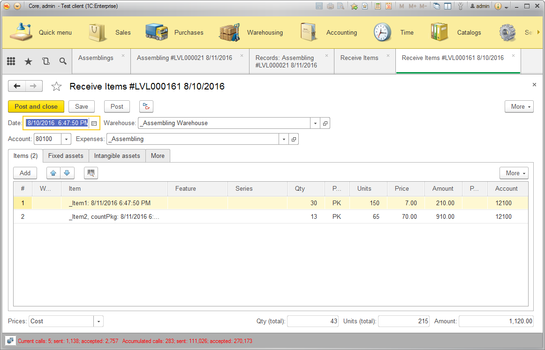Open the Search magnifier icon
The image size is (545, 350).
pyautogui.click(x=63, y=61)
